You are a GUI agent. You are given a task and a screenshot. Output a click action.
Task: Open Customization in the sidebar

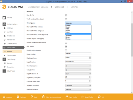(11, 55)
